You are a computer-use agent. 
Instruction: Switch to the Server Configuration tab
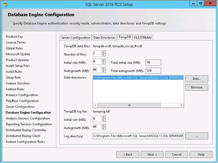pos(76,38)
